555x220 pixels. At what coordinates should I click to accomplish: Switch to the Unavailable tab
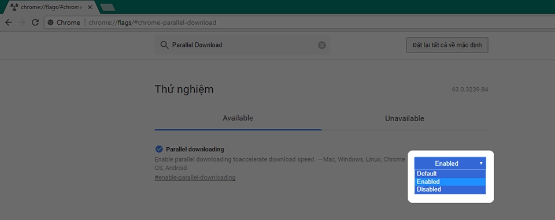coord(405,118)
